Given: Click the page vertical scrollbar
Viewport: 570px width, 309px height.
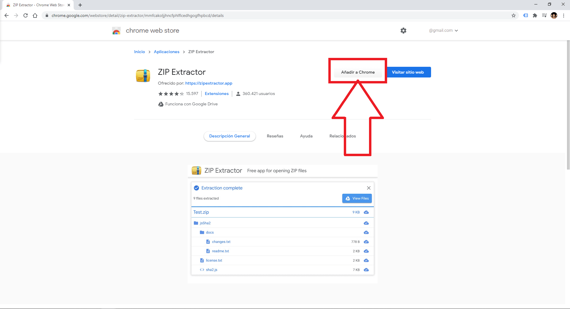Looking at the screenshot, I should 568,105.
